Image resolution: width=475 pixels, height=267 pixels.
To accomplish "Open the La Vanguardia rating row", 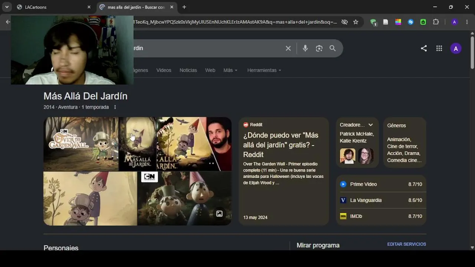I will tap(381, 200).
